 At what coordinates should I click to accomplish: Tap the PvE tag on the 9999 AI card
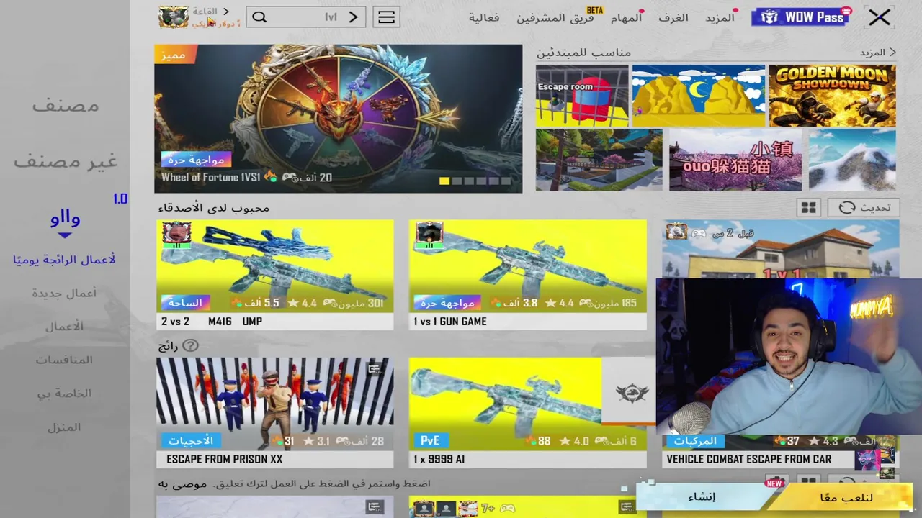pyautogui.click(x=431, y=440)
